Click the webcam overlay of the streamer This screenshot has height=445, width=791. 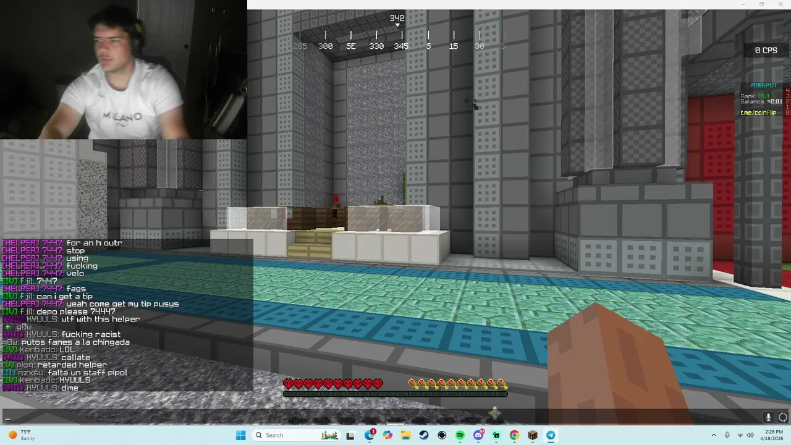click(x=124, y=69)
